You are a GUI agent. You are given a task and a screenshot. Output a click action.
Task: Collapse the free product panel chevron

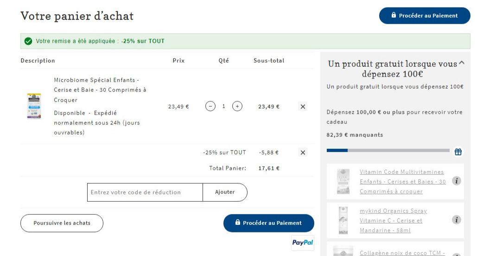coord(461,63)
